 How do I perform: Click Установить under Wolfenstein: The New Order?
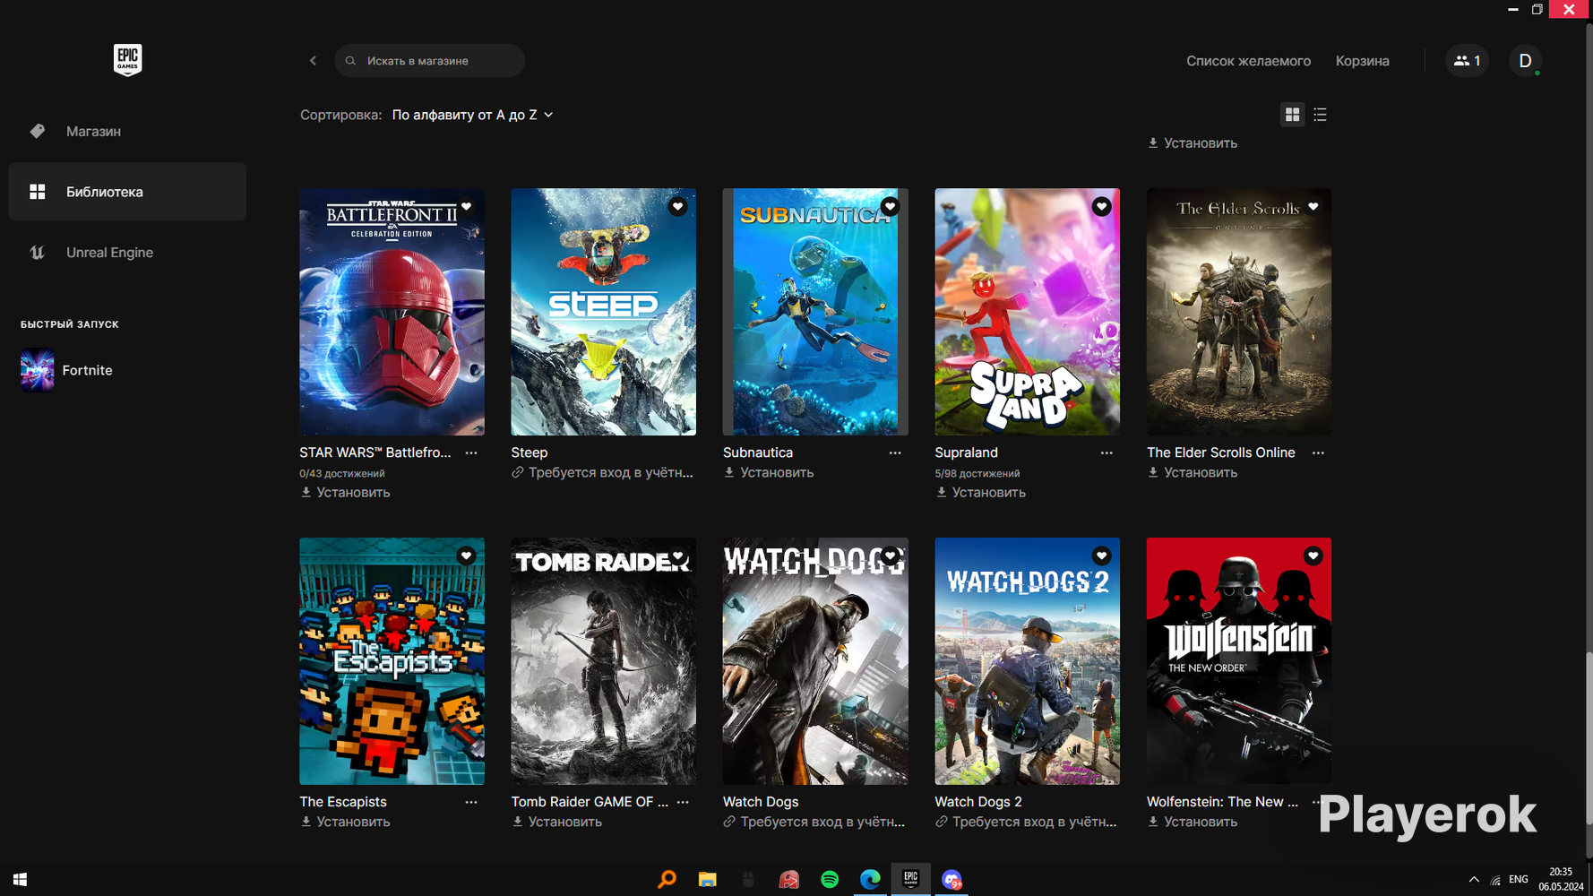(x=1193, y=822)
